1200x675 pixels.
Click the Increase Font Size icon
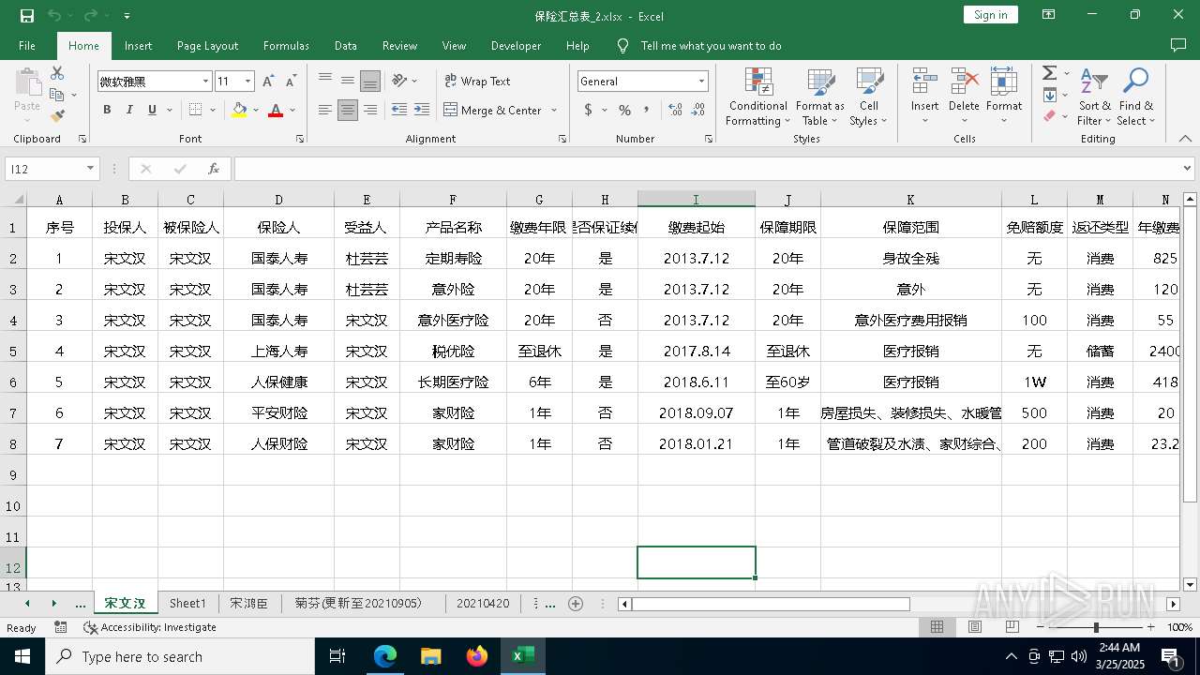click(268, 82)
